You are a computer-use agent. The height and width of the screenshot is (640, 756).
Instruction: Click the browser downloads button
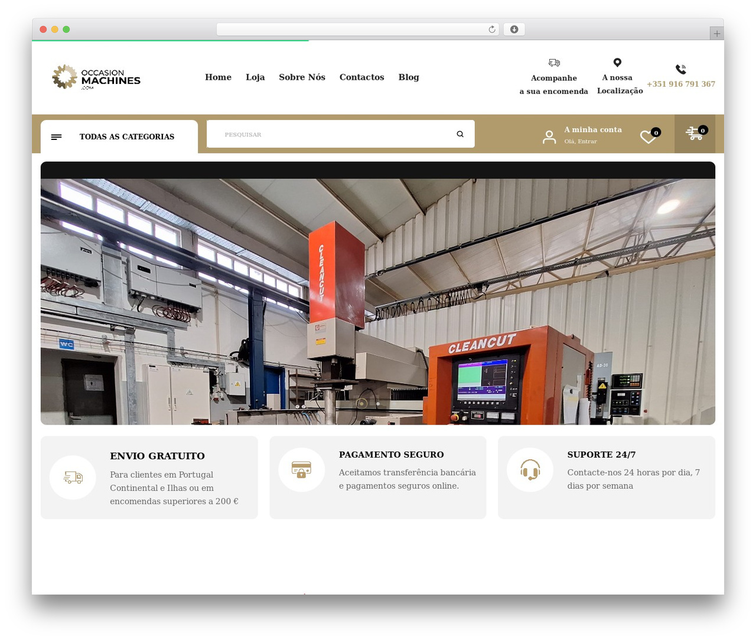click(514, 30)
